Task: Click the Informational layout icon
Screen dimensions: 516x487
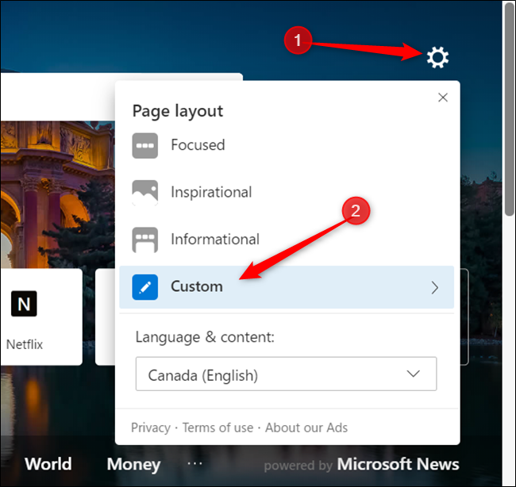Action: 144,240
